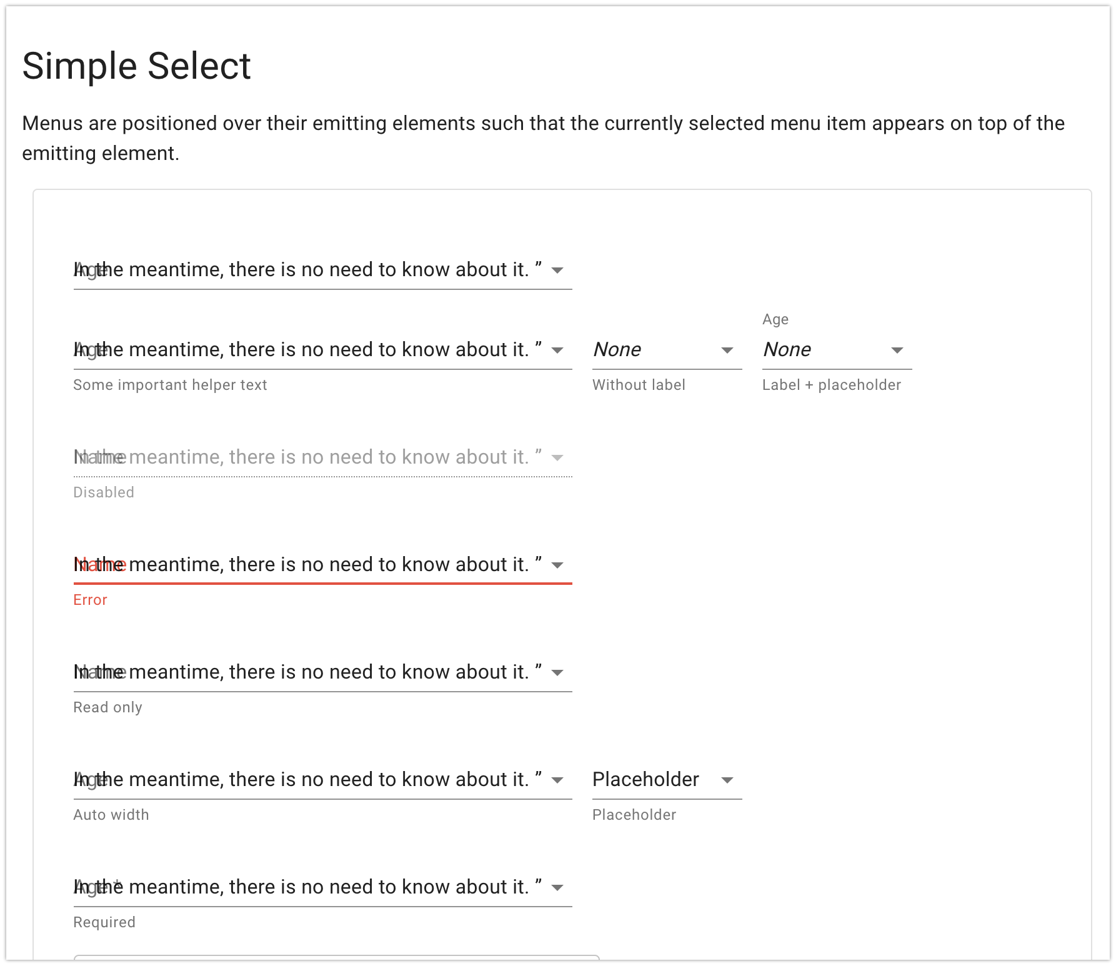
Task: Click the dropdown arrow next to helper text select
Action: tap(558, 350)
